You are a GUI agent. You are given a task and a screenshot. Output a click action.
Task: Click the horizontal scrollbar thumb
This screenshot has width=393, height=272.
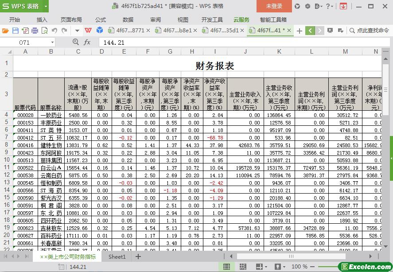click(x=291, y=256)
